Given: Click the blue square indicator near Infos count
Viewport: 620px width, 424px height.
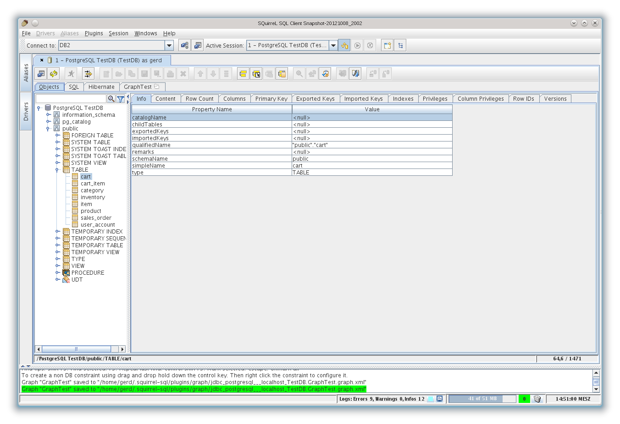Looking at the screenshot, I should click(x=430, y=399).
